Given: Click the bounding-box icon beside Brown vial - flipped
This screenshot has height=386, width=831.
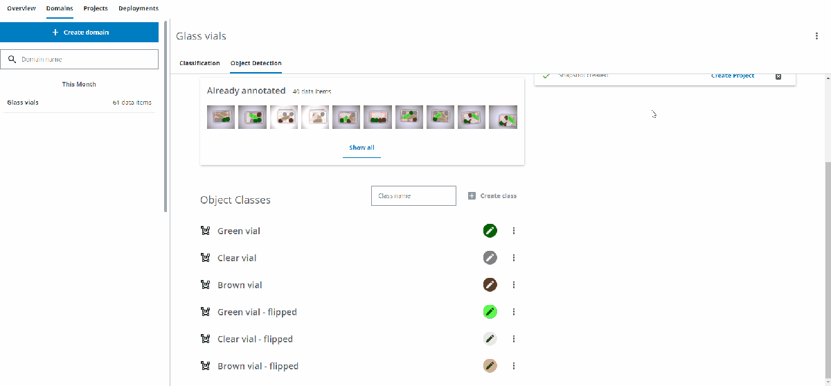Looking at the screenshot, I should pyautogui.click(x=205, y=366).
